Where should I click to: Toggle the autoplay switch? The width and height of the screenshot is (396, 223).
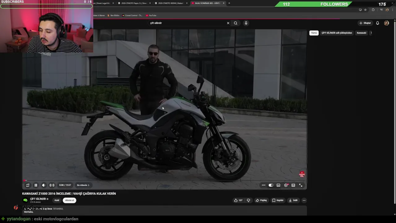pos(271,185)
